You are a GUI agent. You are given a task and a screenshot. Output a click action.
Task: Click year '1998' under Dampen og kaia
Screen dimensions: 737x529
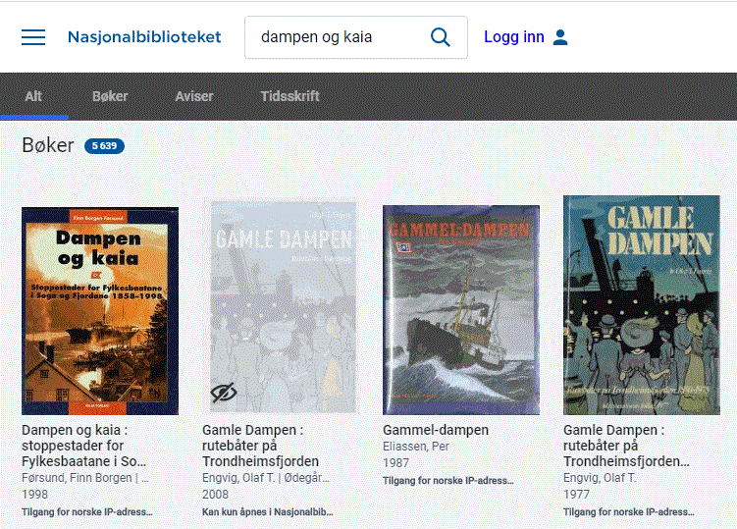click(34, 495)
